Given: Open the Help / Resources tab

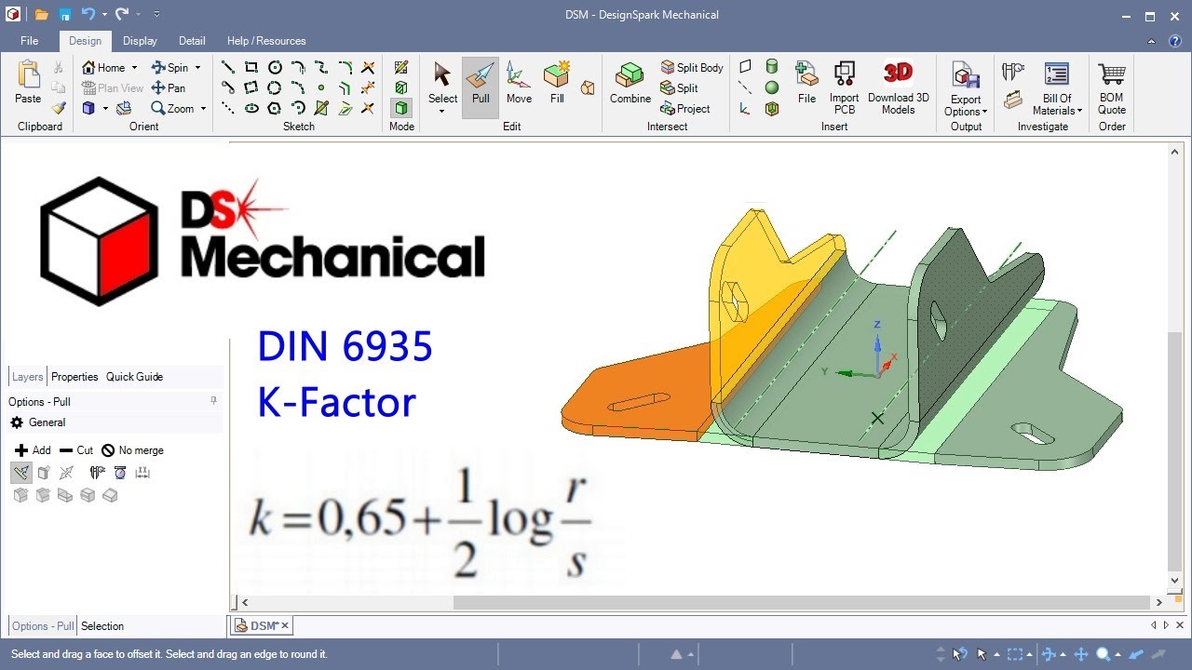Looking at the screenshot, I should (x=266, y=41).
